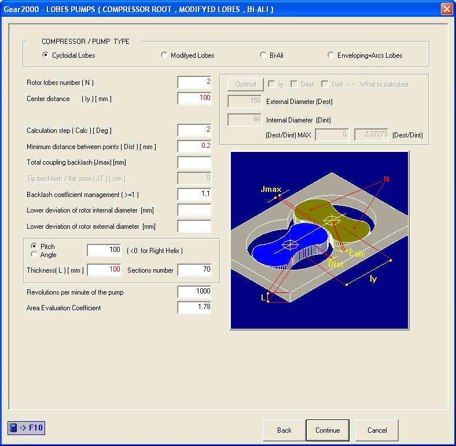This screenshot has height=446, width=456.
Task: Click the Optimal button
Action: pyautogui.click(x=245, y=84)
